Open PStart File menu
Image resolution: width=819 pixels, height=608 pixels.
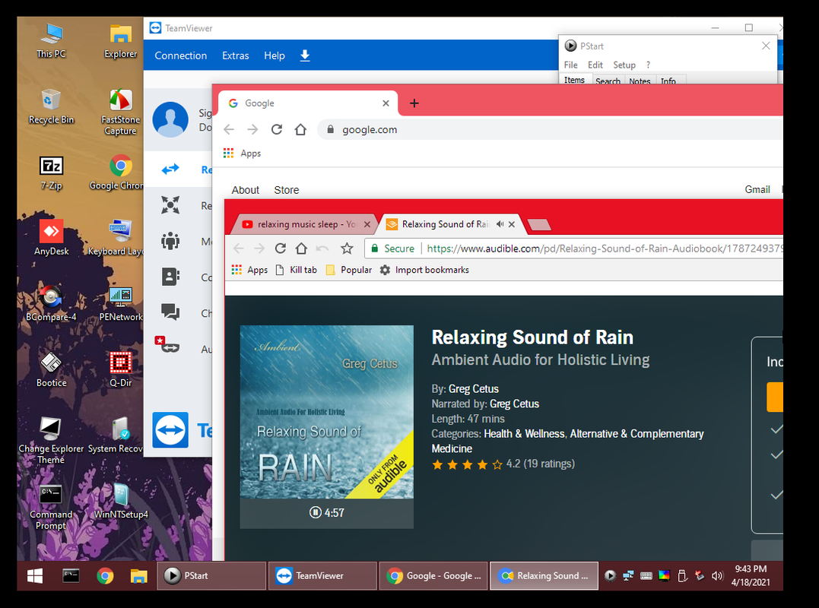point(571,65)
